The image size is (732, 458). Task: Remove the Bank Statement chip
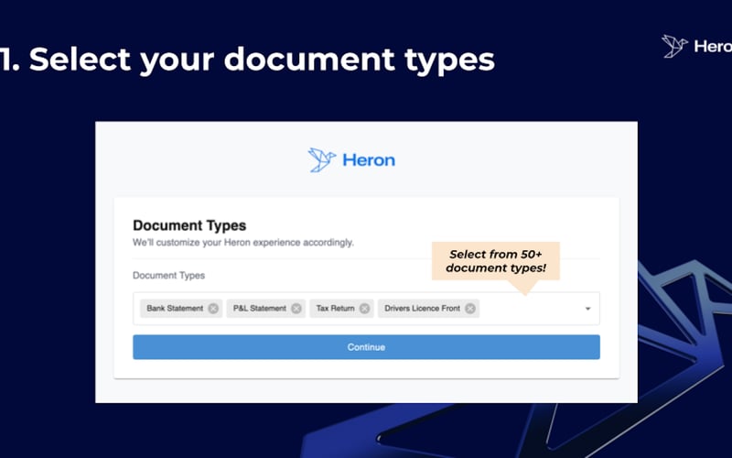coord(213,309)
